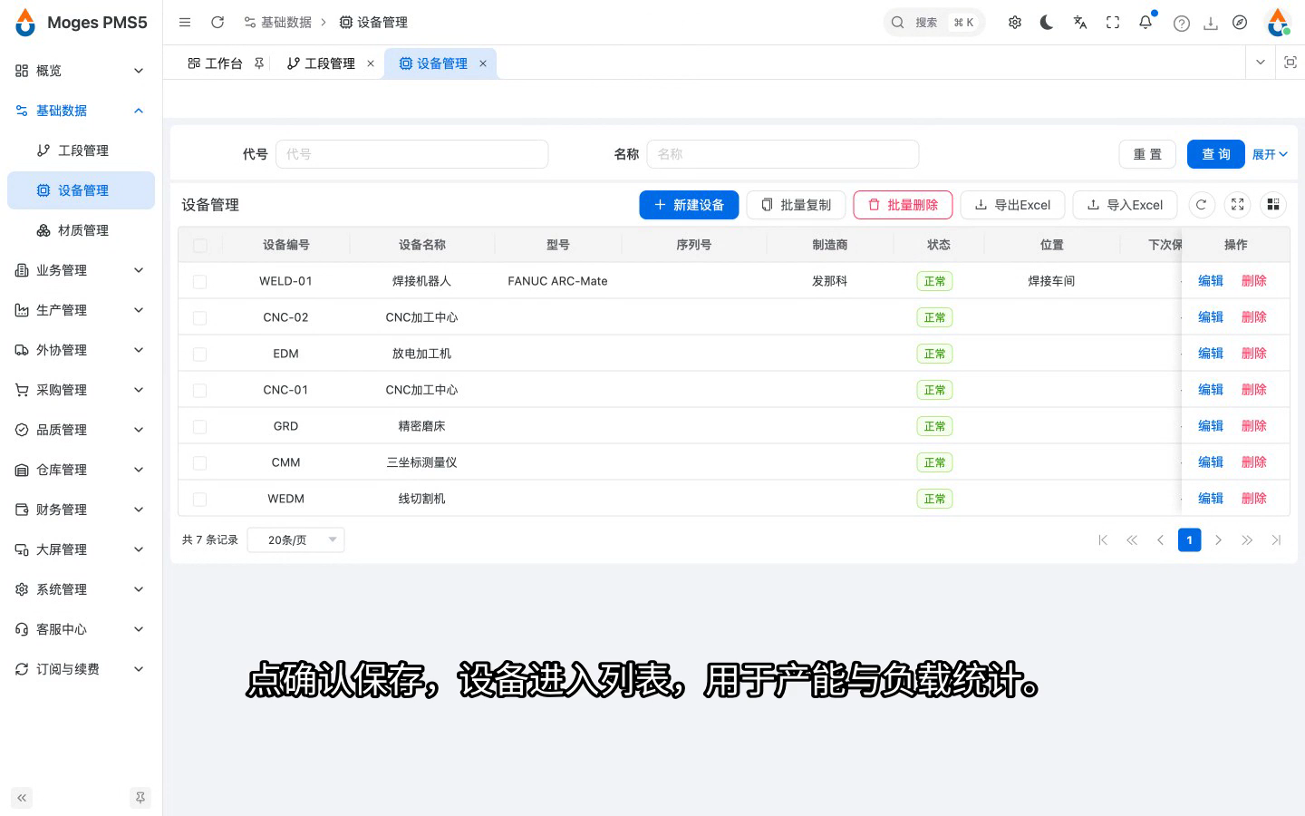Expand more filters with 展开

click(1270, 154)
